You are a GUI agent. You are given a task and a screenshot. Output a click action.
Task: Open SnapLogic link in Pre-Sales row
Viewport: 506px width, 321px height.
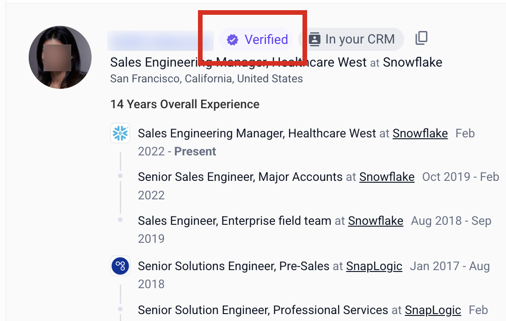[374, 266]
